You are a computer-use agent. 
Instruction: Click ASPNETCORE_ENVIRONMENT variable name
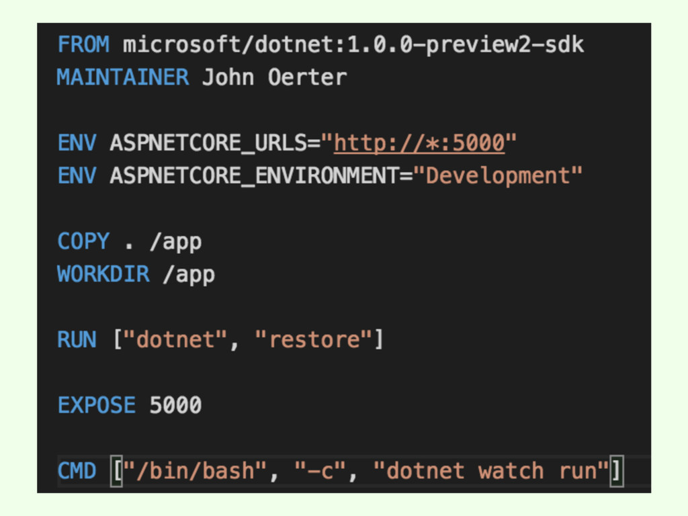click(255, 175)
